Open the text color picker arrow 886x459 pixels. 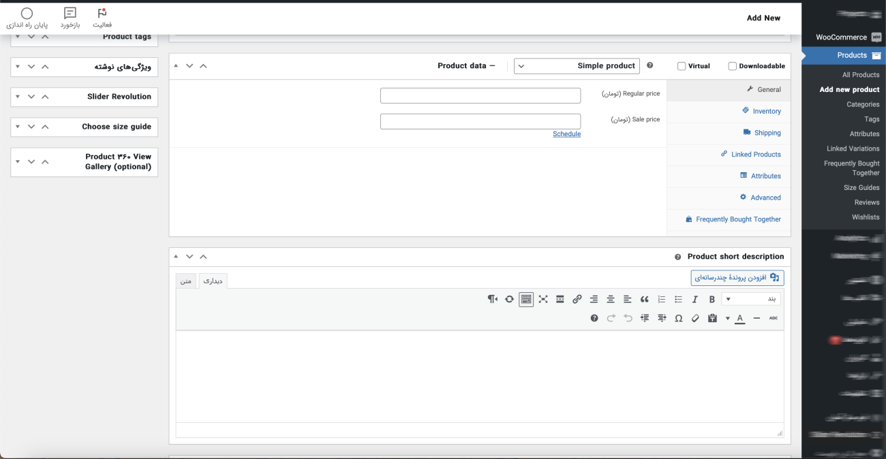click(727, 318)
